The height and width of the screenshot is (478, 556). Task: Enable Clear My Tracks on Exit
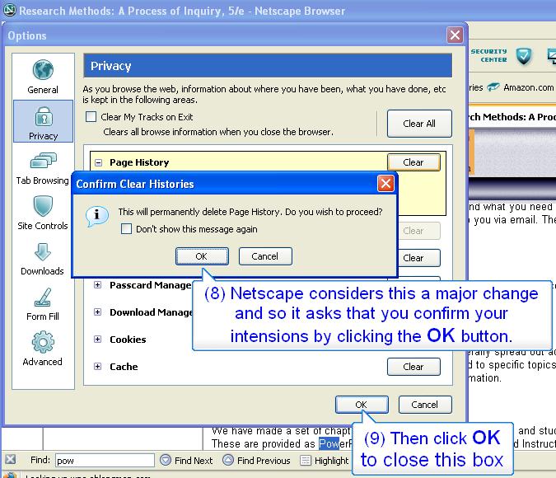tap(91, 117)
